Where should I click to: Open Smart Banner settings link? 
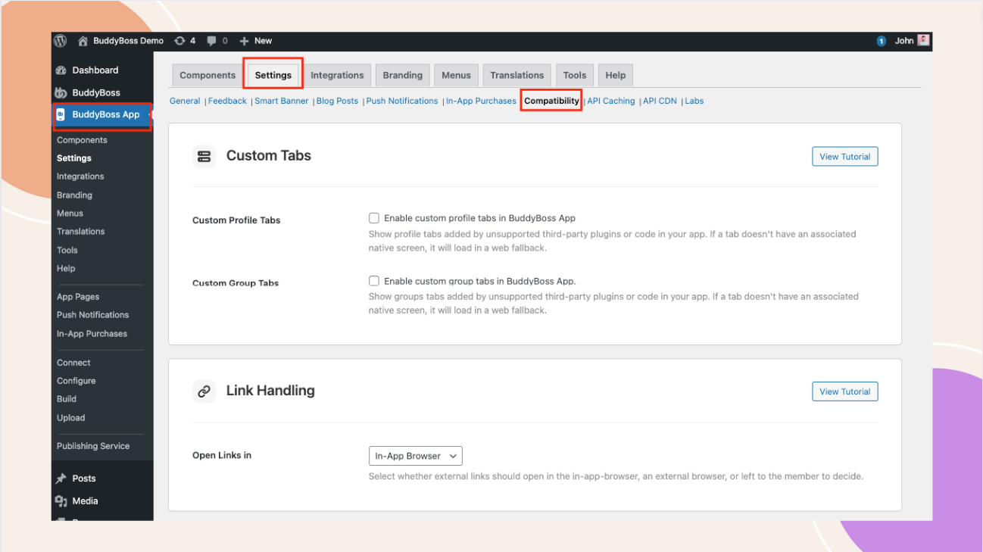click(x=282, y=101)
